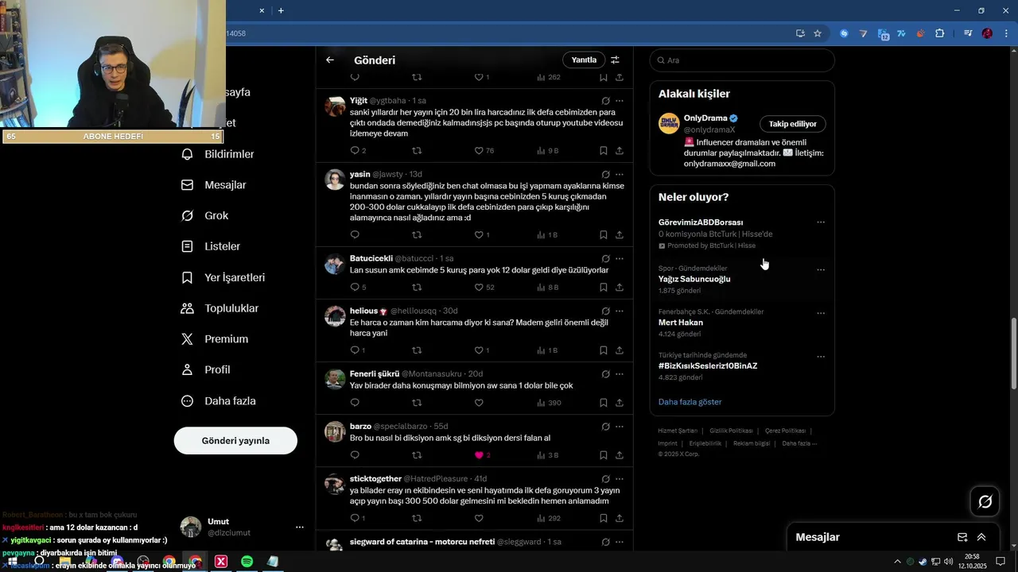The width and height of the screenshot is (1018, 572).
Task: Open more options on Yiğit's tweet
Action: pyautogui.click(x=620, y=101)
